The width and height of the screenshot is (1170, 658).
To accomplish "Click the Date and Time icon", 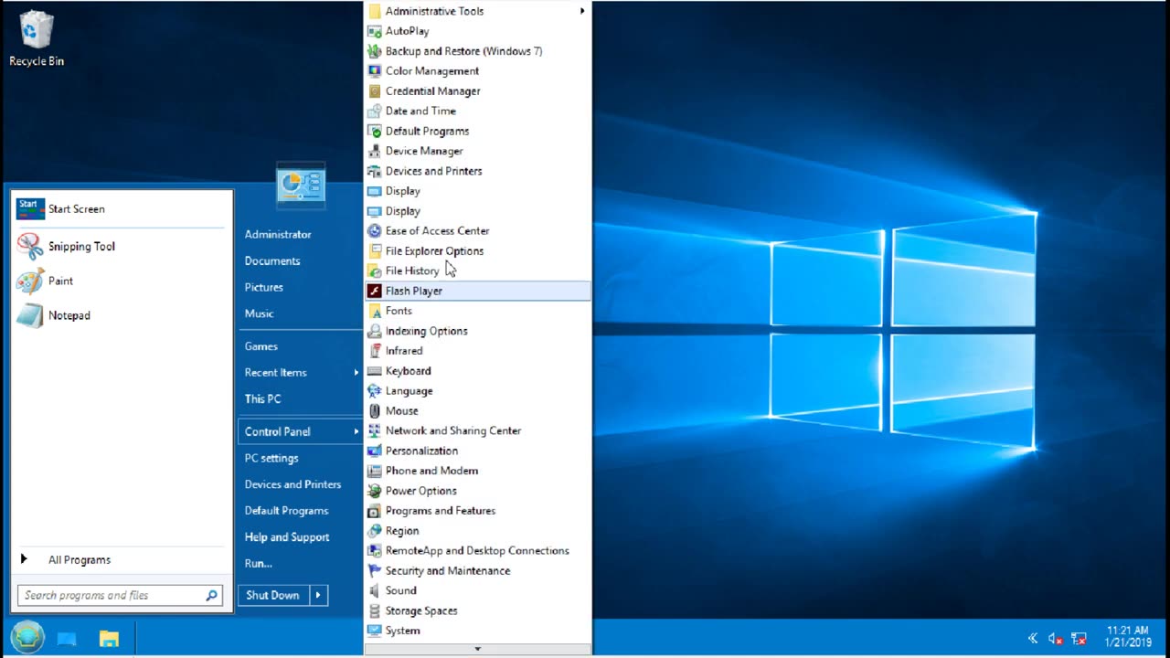I will coord(374,111).
